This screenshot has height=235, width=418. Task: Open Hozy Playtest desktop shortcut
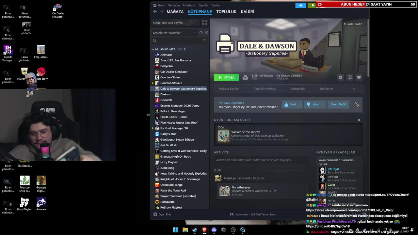pyautogui.click(x=25, y=204)
